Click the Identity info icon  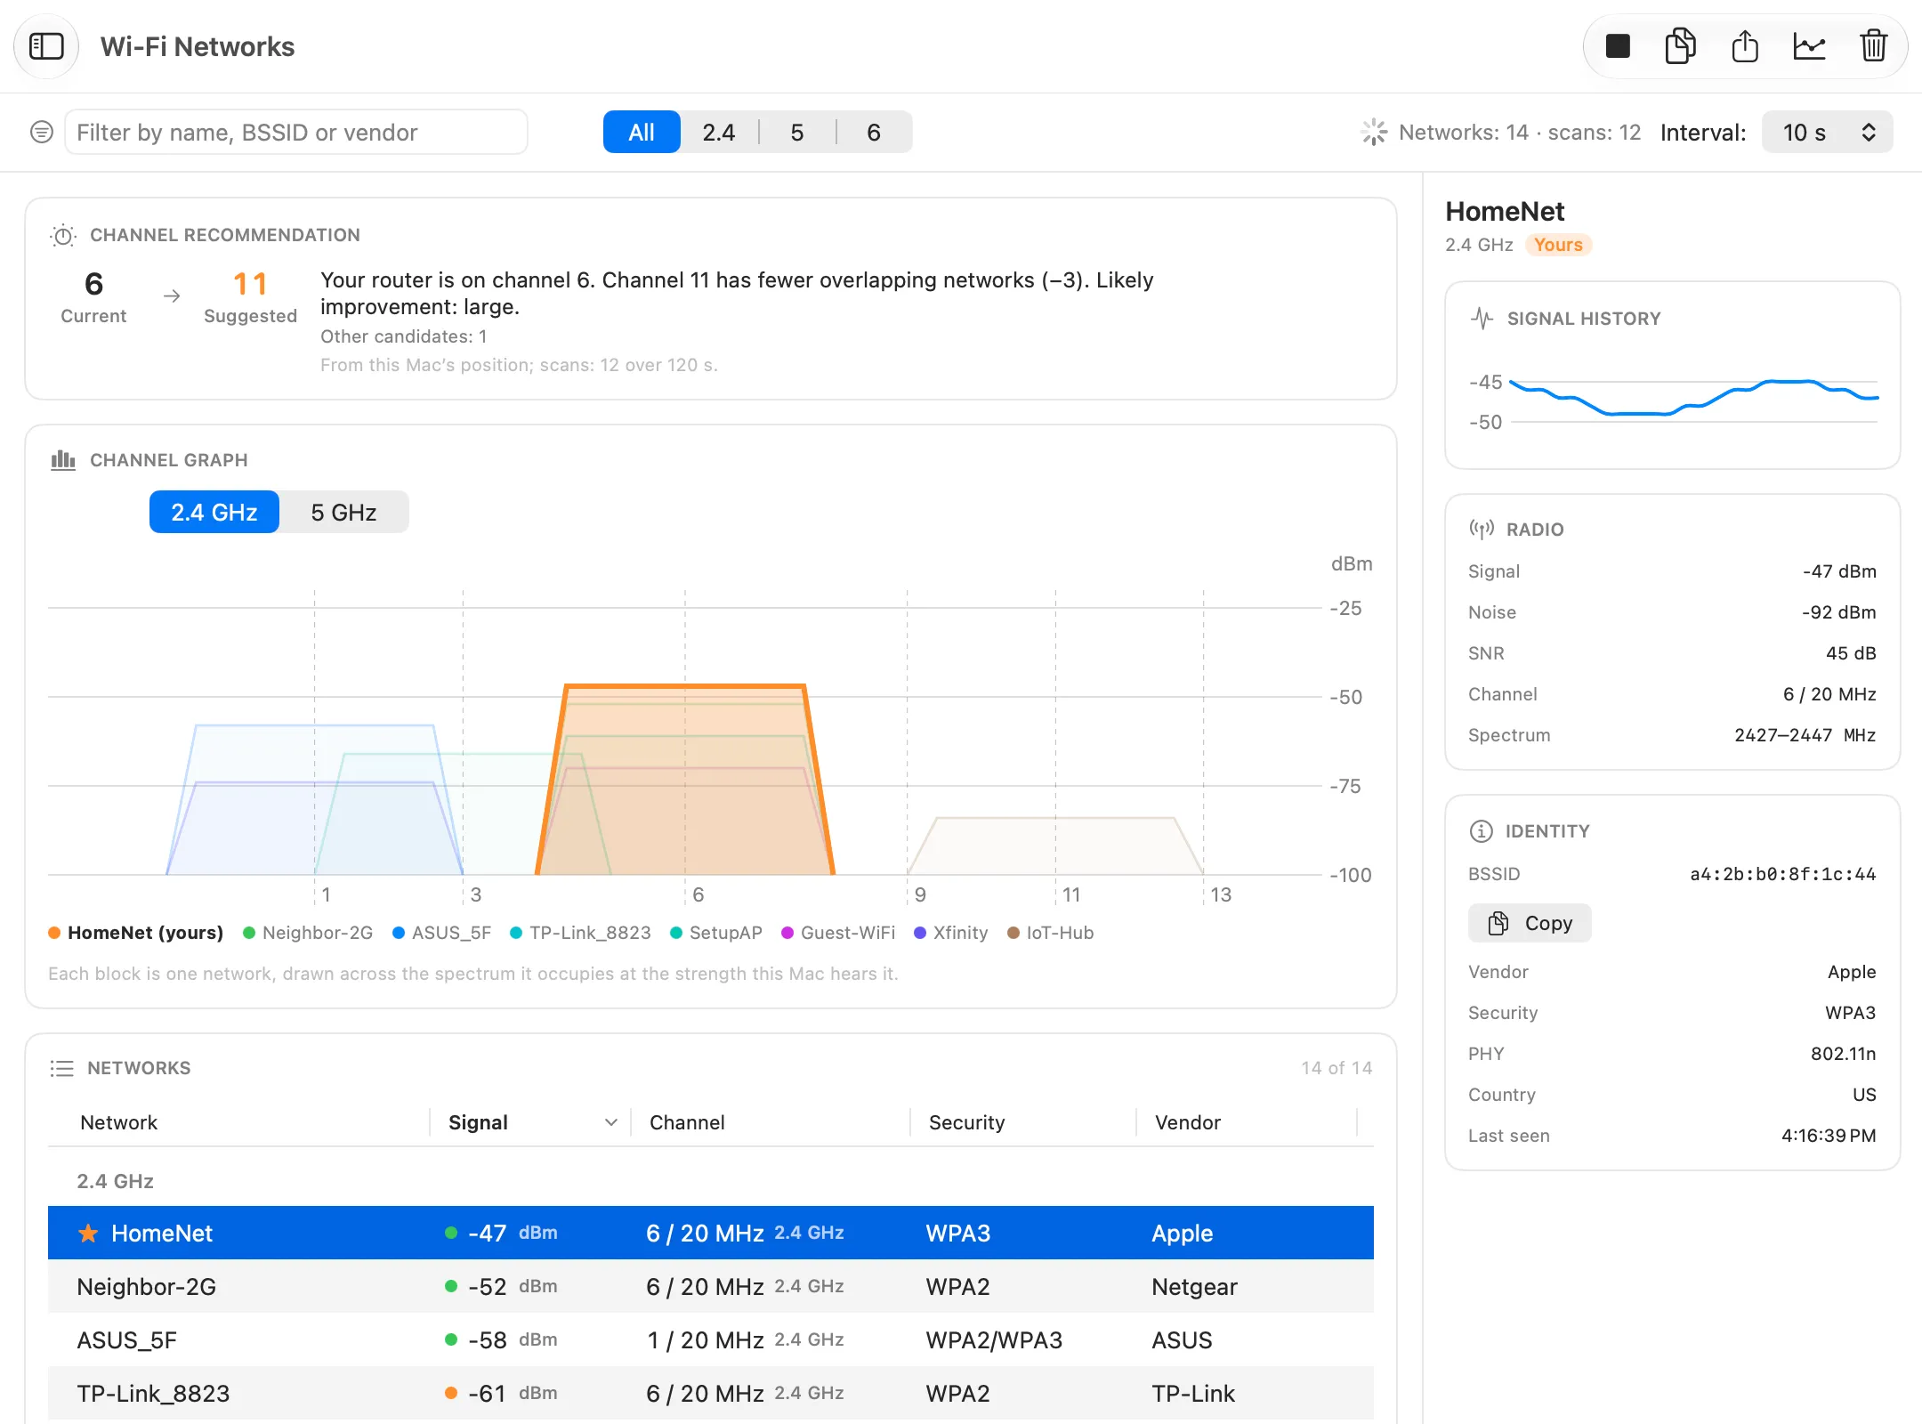[1481, 831]
